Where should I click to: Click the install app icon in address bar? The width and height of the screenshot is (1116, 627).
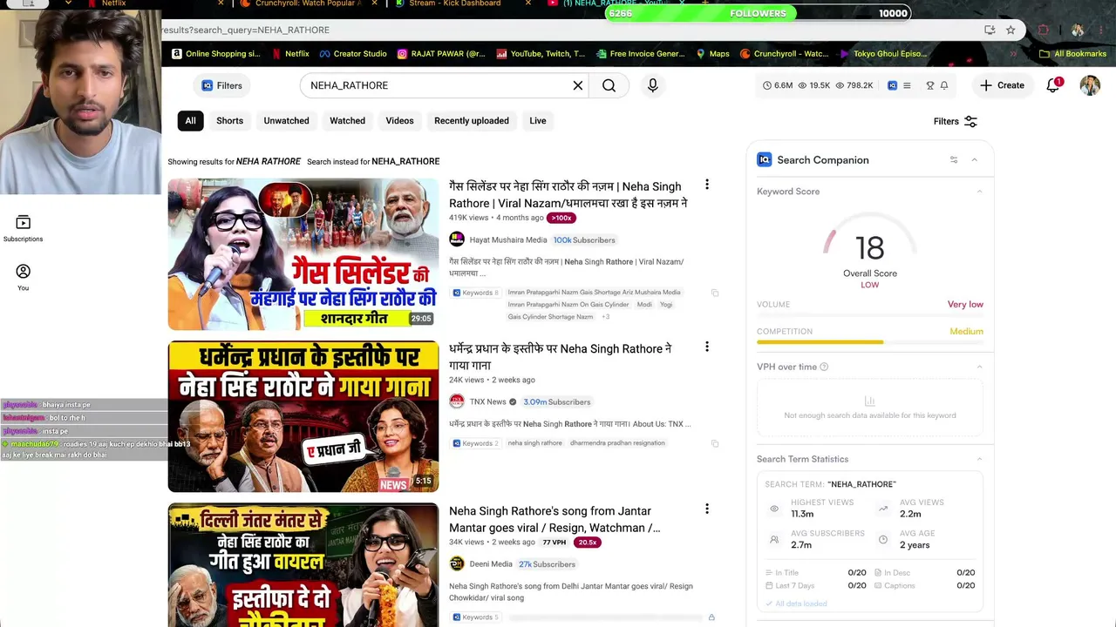[x=990, y=30]
